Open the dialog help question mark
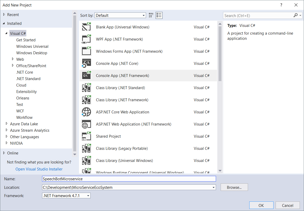The image size is (304, 211). pyautogui.click(x=281, y=5)
